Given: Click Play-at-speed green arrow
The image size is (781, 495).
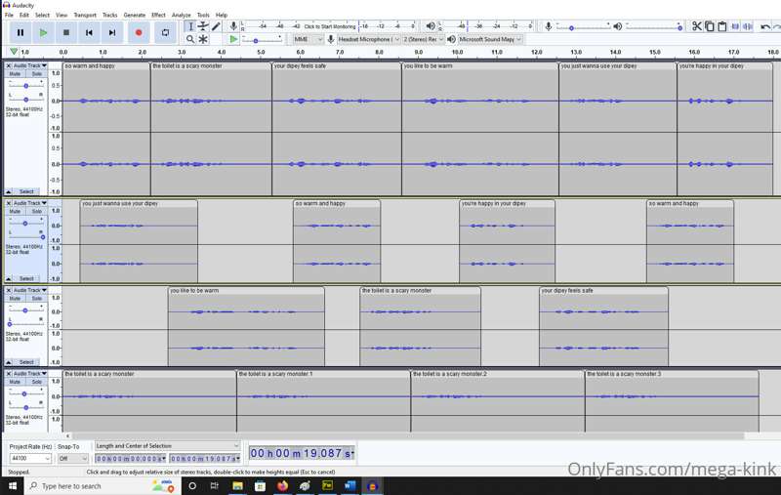Looking at the screenshot, I should [x=233, y=39].
